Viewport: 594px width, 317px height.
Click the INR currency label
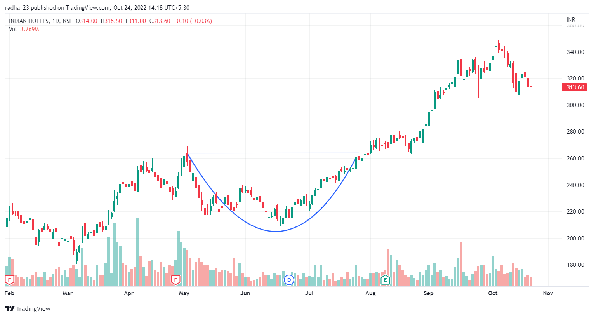click(571, 20)
